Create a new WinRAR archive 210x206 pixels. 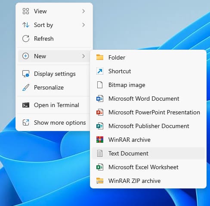click(148, 140)
